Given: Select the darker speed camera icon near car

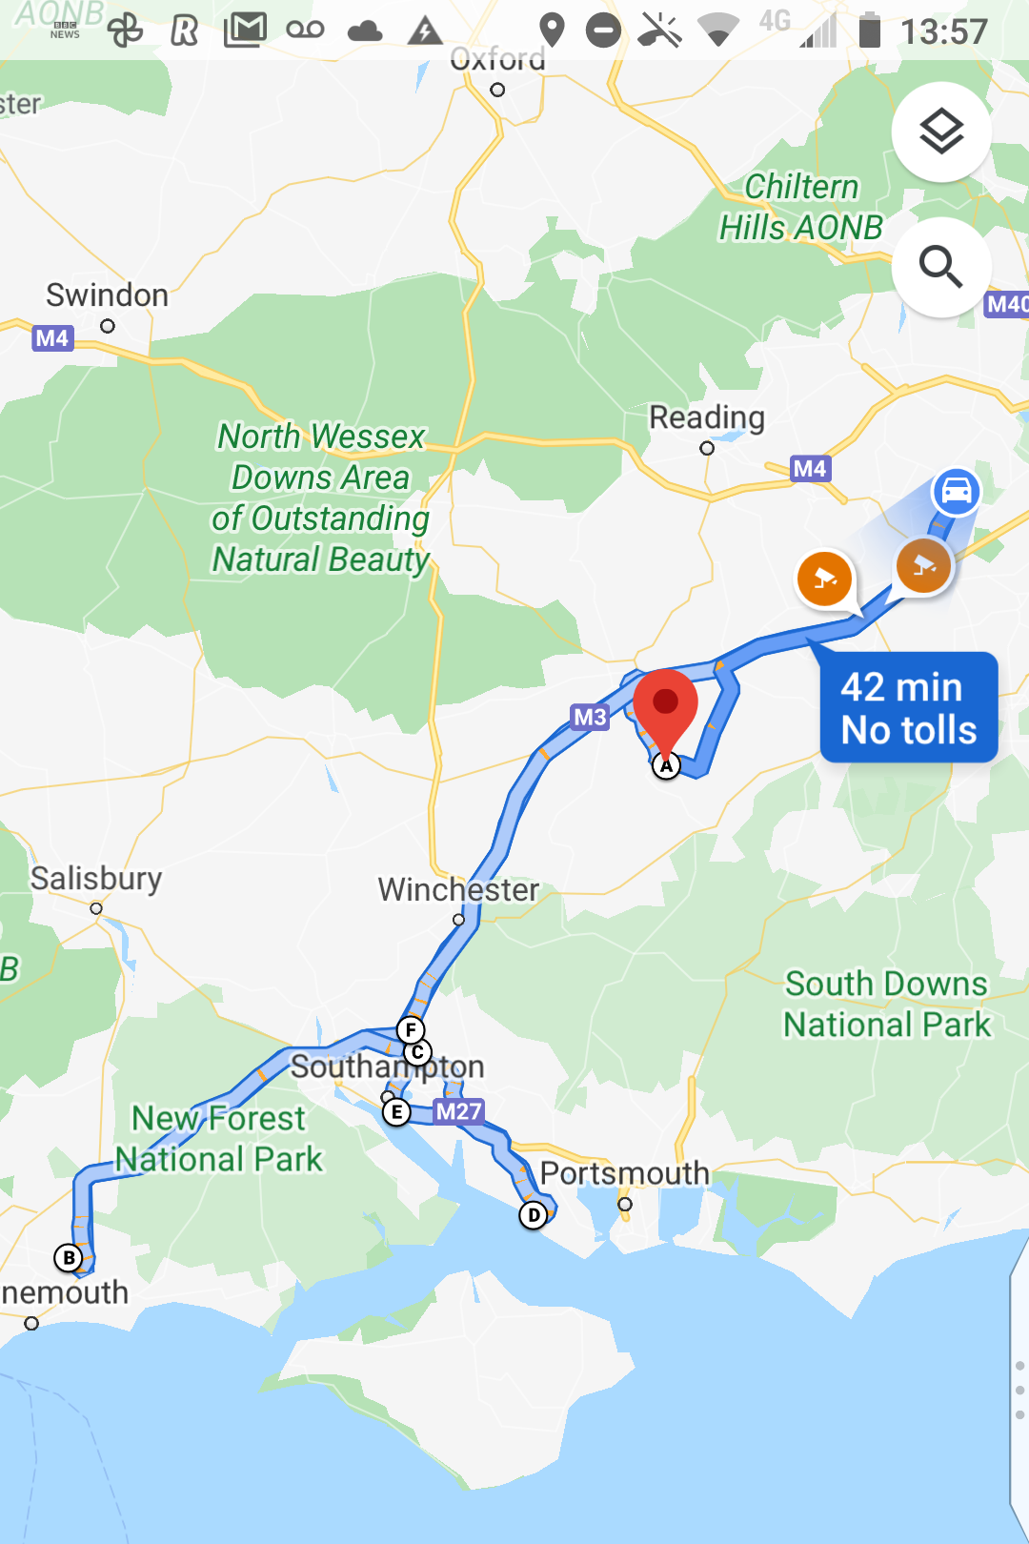Looking at the screenshot, I should pyautogui.click(x=923, y=566).
